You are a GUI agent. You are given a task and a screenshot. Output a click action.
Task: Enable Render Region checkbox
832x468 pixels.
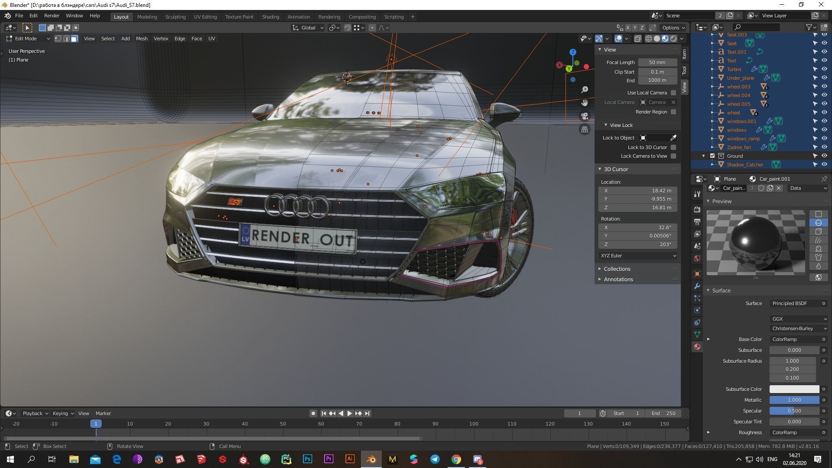coord(673,112)
